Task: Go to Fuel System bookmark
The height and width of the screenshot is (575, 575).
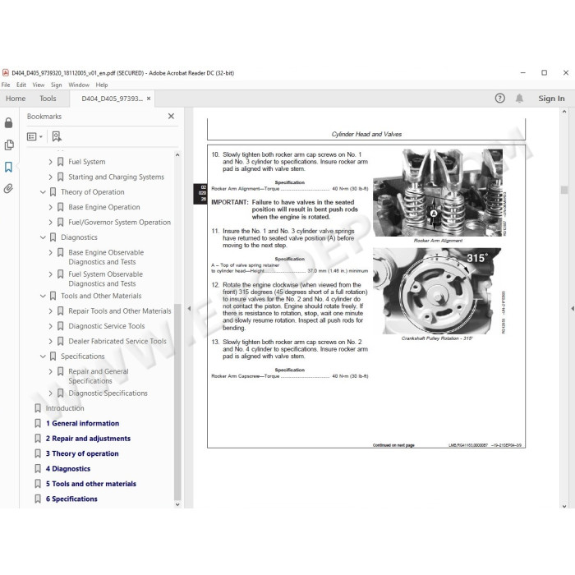Action: pos(86,162)
